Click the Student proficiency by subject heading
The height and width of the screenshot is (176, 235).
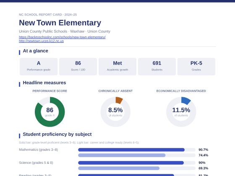point(57,134)
